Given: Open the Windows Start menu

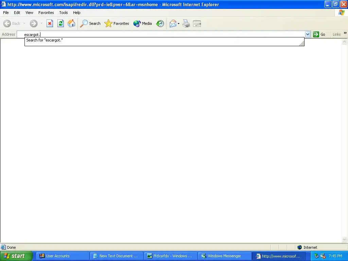Looking at the screenshot, I should tap(16, 256).
